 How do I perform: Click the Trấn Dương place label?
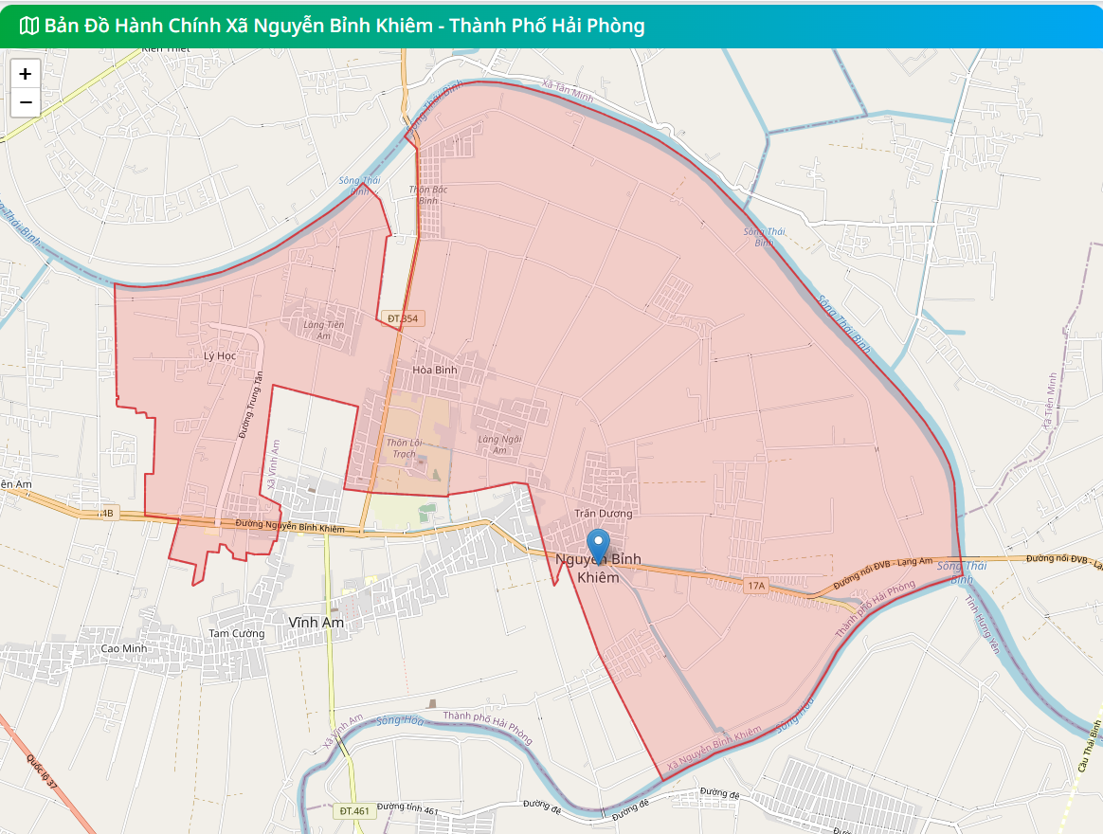tap(603, 514)
